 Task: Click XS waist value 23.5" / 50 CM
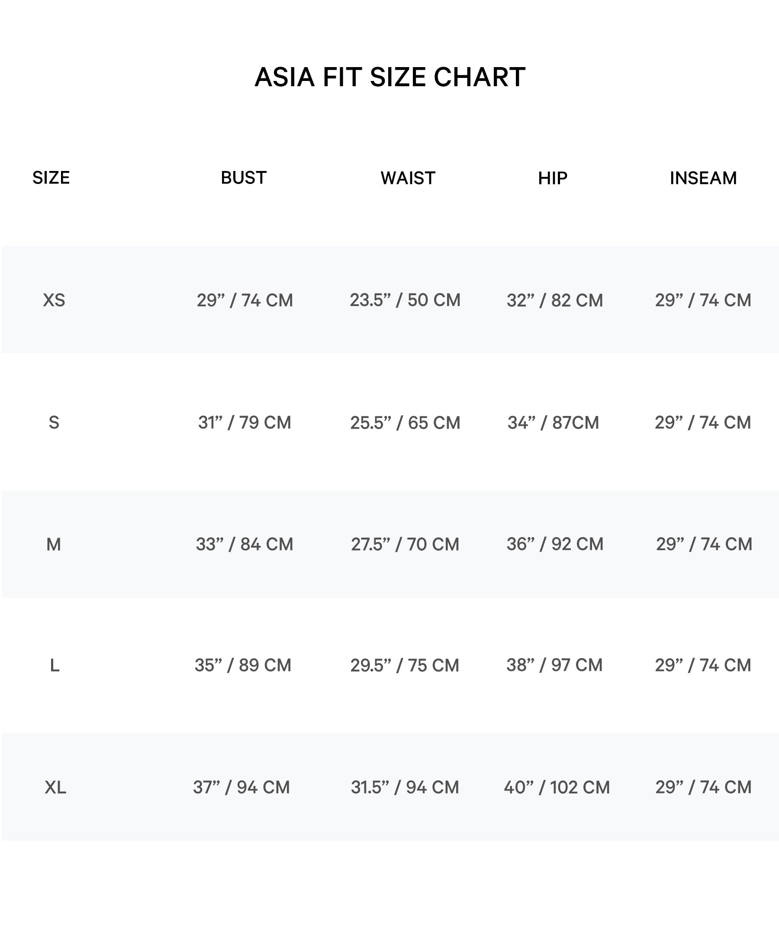click(x=405, y=300)
